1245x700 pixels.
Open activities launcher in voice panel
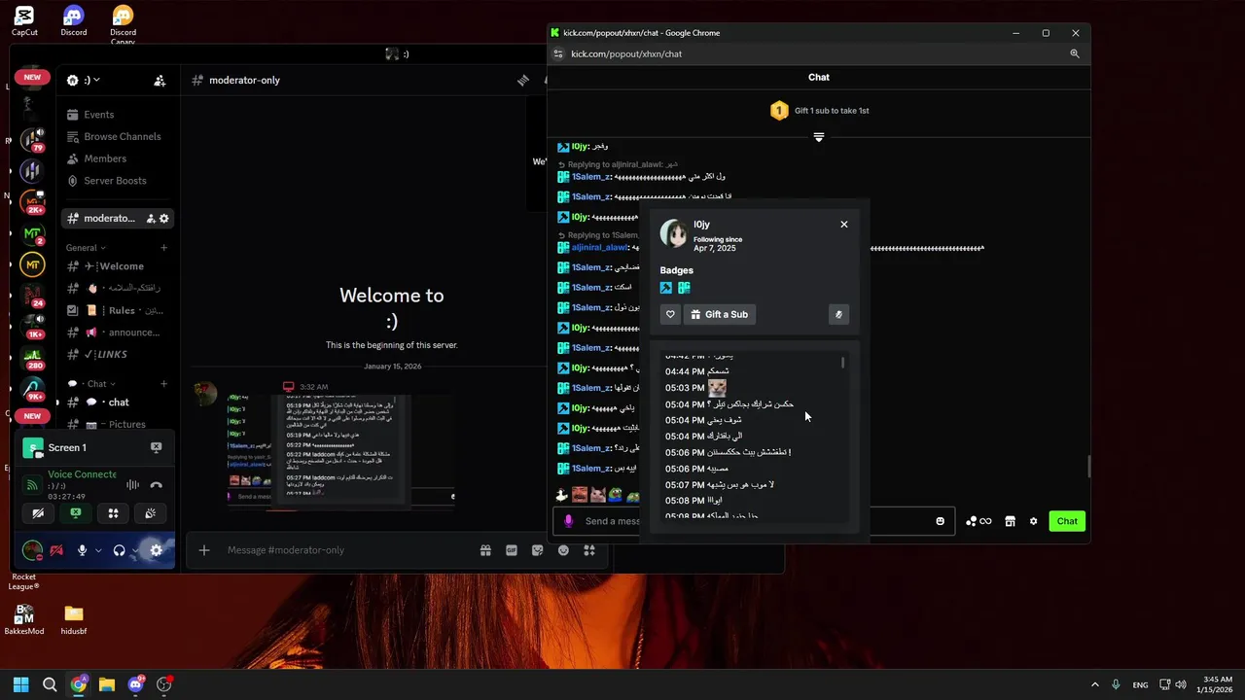coord(113,513)
